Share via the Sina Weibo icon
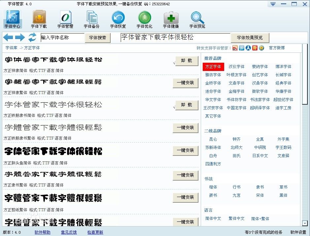This screenshot has height=236, width=310. coord(235,48)
